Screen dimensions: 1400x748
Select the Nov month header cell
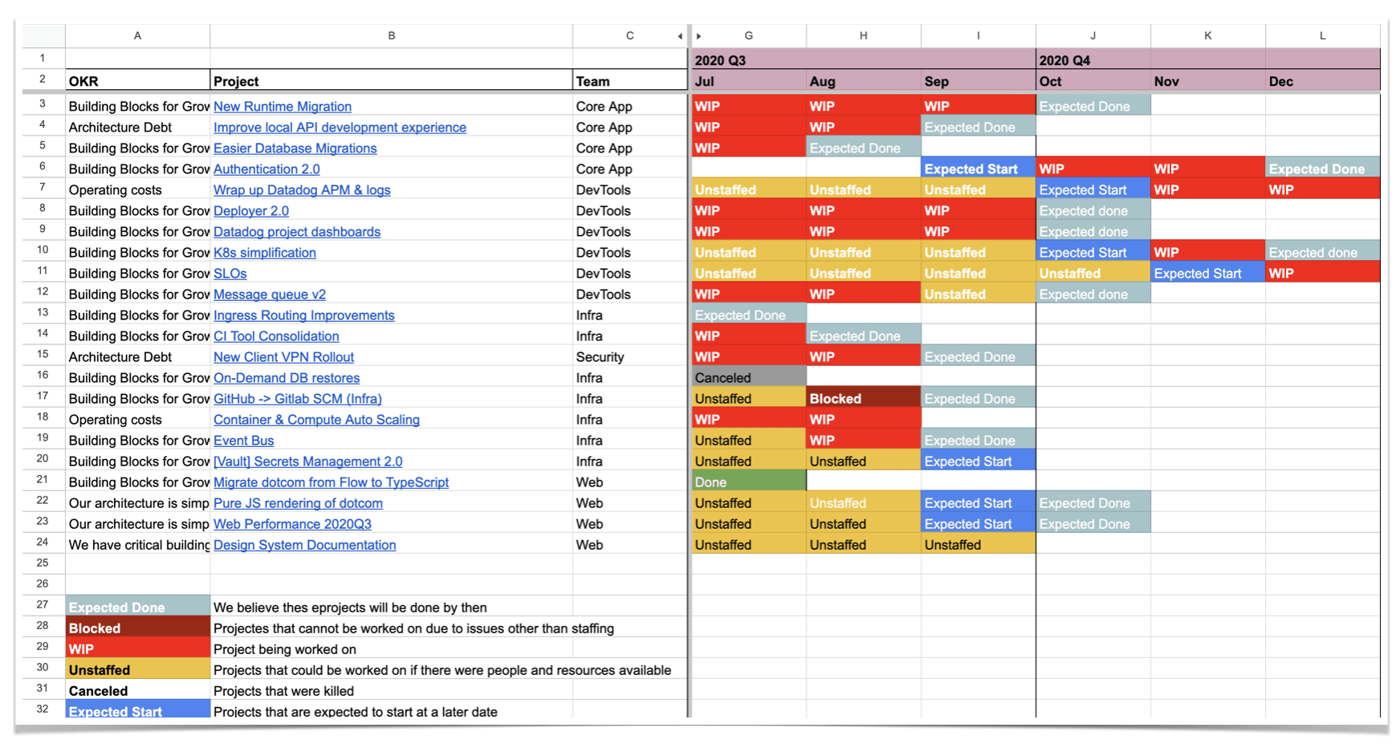(1207, 80)
